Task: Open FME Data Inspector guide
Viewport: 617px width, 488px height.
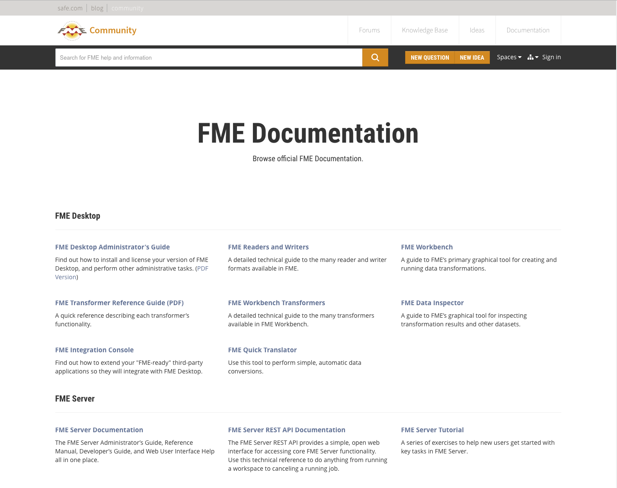Action: (x=432, y=303)
